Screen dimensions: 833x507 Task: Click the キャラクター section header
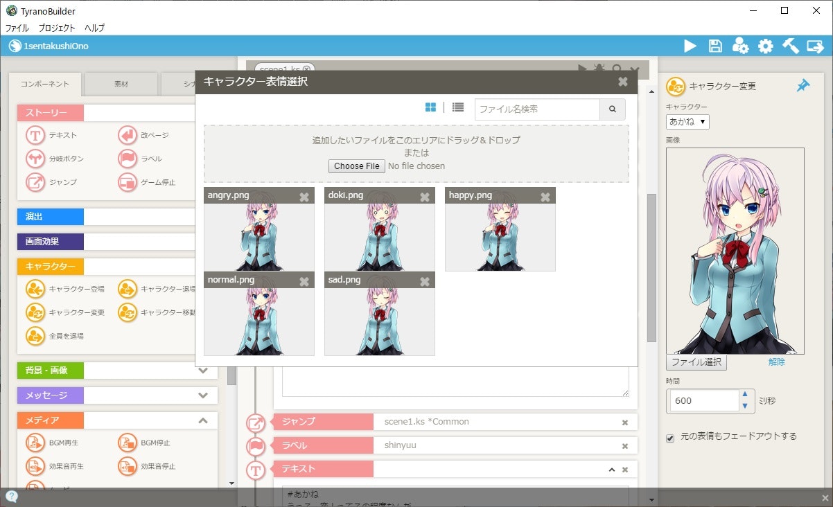pos(50,267)
